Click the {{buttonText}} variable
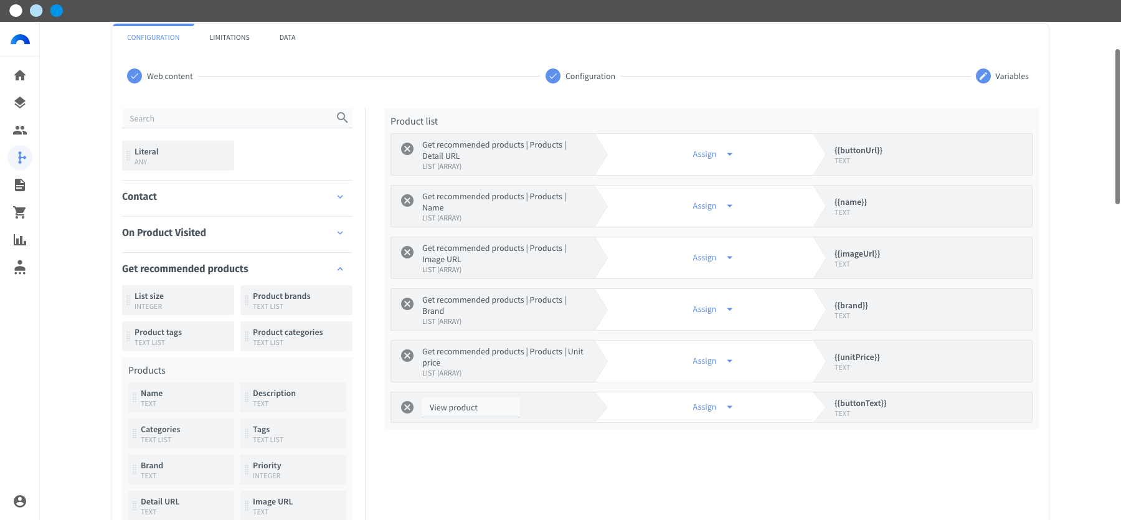Viewport: 1121px width, 520px height. 860,403
